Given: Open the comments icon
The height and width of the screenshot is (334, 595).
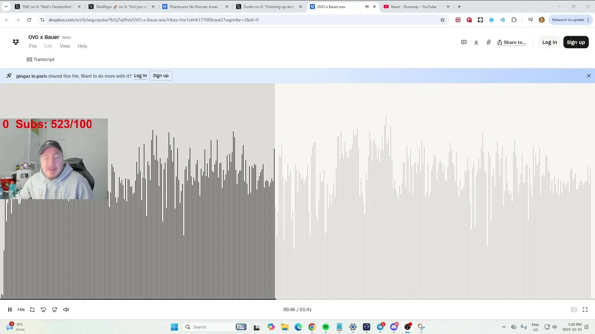Looking at the screenshot, I should [x=463, y=42].
